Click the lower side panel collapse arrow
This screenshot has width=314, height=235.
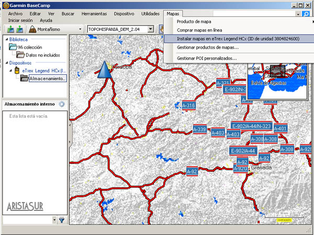click(x=70, y=142)
